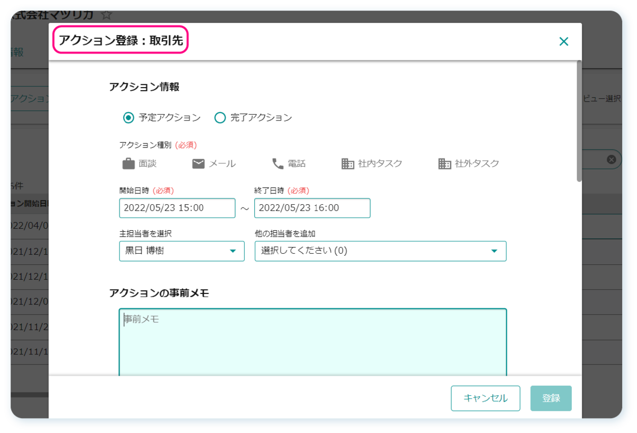Select the 社内タスク building icon

coord(348,164)
